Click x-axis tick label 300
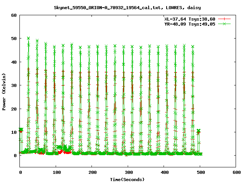 (x=129, y=172)
